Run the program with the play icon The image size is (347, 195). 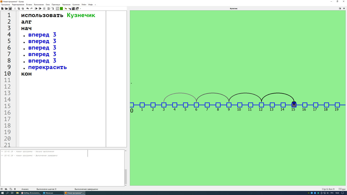[x=36, y=9]
